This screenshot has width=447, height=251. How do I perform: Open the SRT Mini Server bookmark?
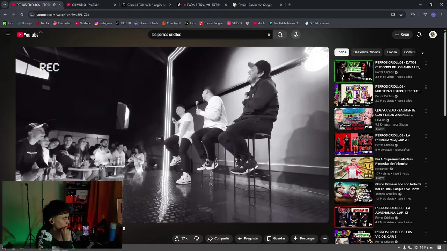pyautogui.click(x=317, y=23)
